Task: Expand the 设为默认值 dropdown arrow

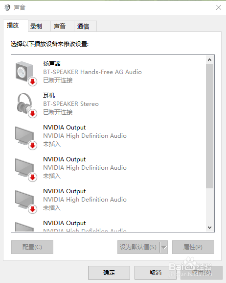Action: pyautogui.click(x=164, y=247)
